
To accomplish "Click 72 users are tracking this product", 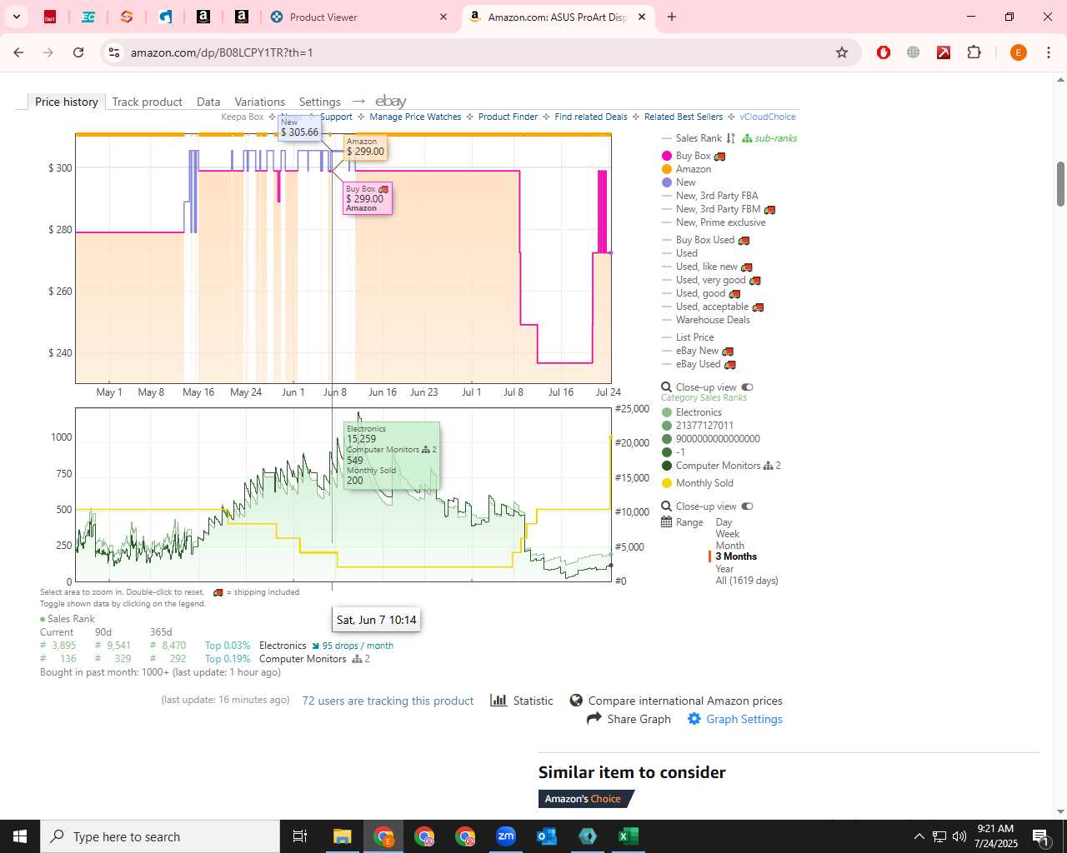I will coord(388,701).
